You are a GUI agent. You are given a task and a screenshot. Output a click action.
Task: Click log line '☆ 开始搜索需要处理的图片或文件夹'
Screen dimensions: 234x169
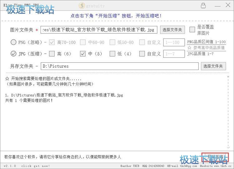43,79
